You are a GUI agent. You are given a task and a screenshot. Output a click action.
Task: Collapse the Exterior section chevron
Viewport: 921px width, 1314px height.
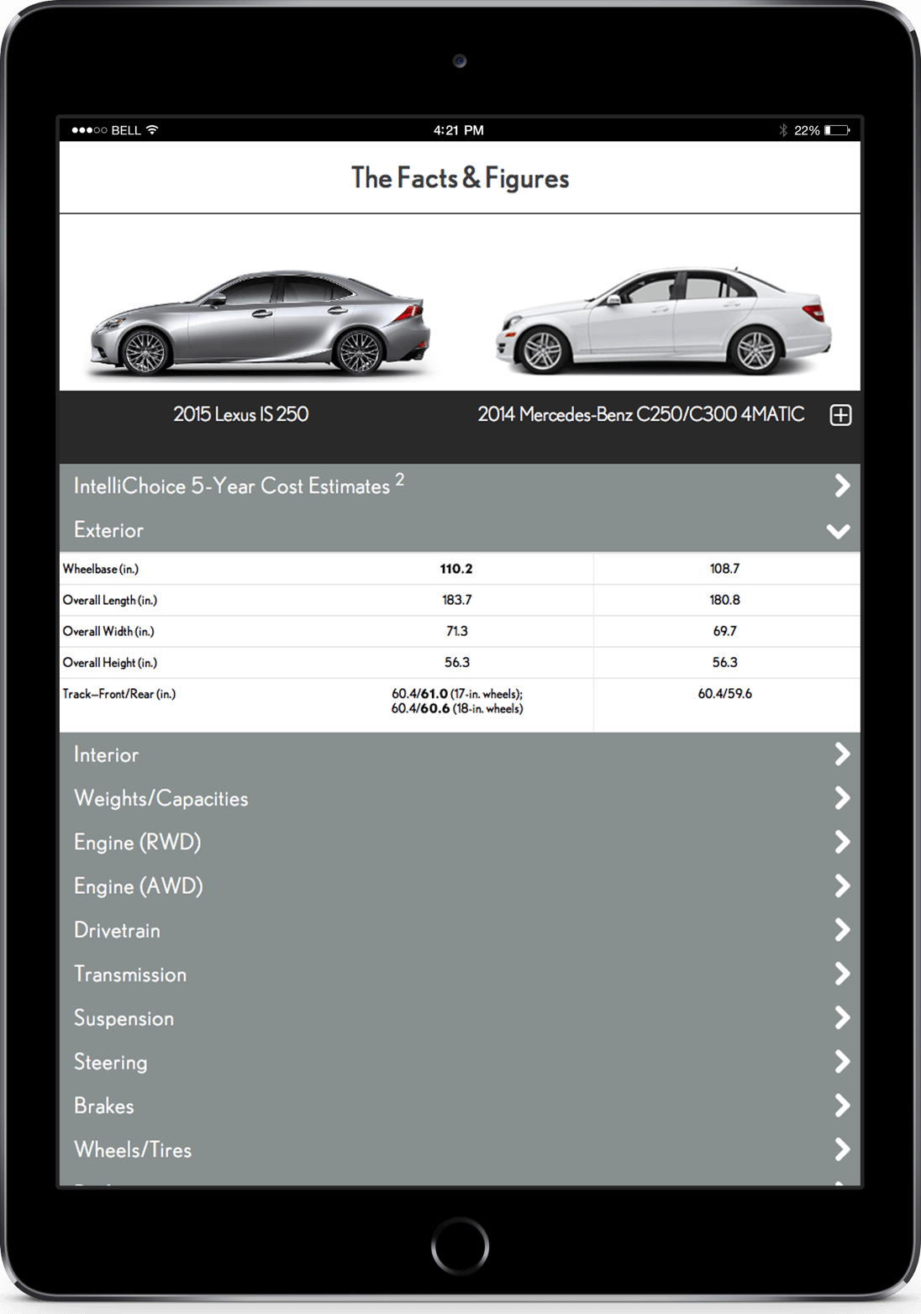pos(838,531)
